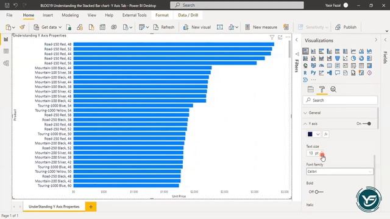Open the Analytics magnifier tab
This screenshot has width=390, height=219.
333,89
